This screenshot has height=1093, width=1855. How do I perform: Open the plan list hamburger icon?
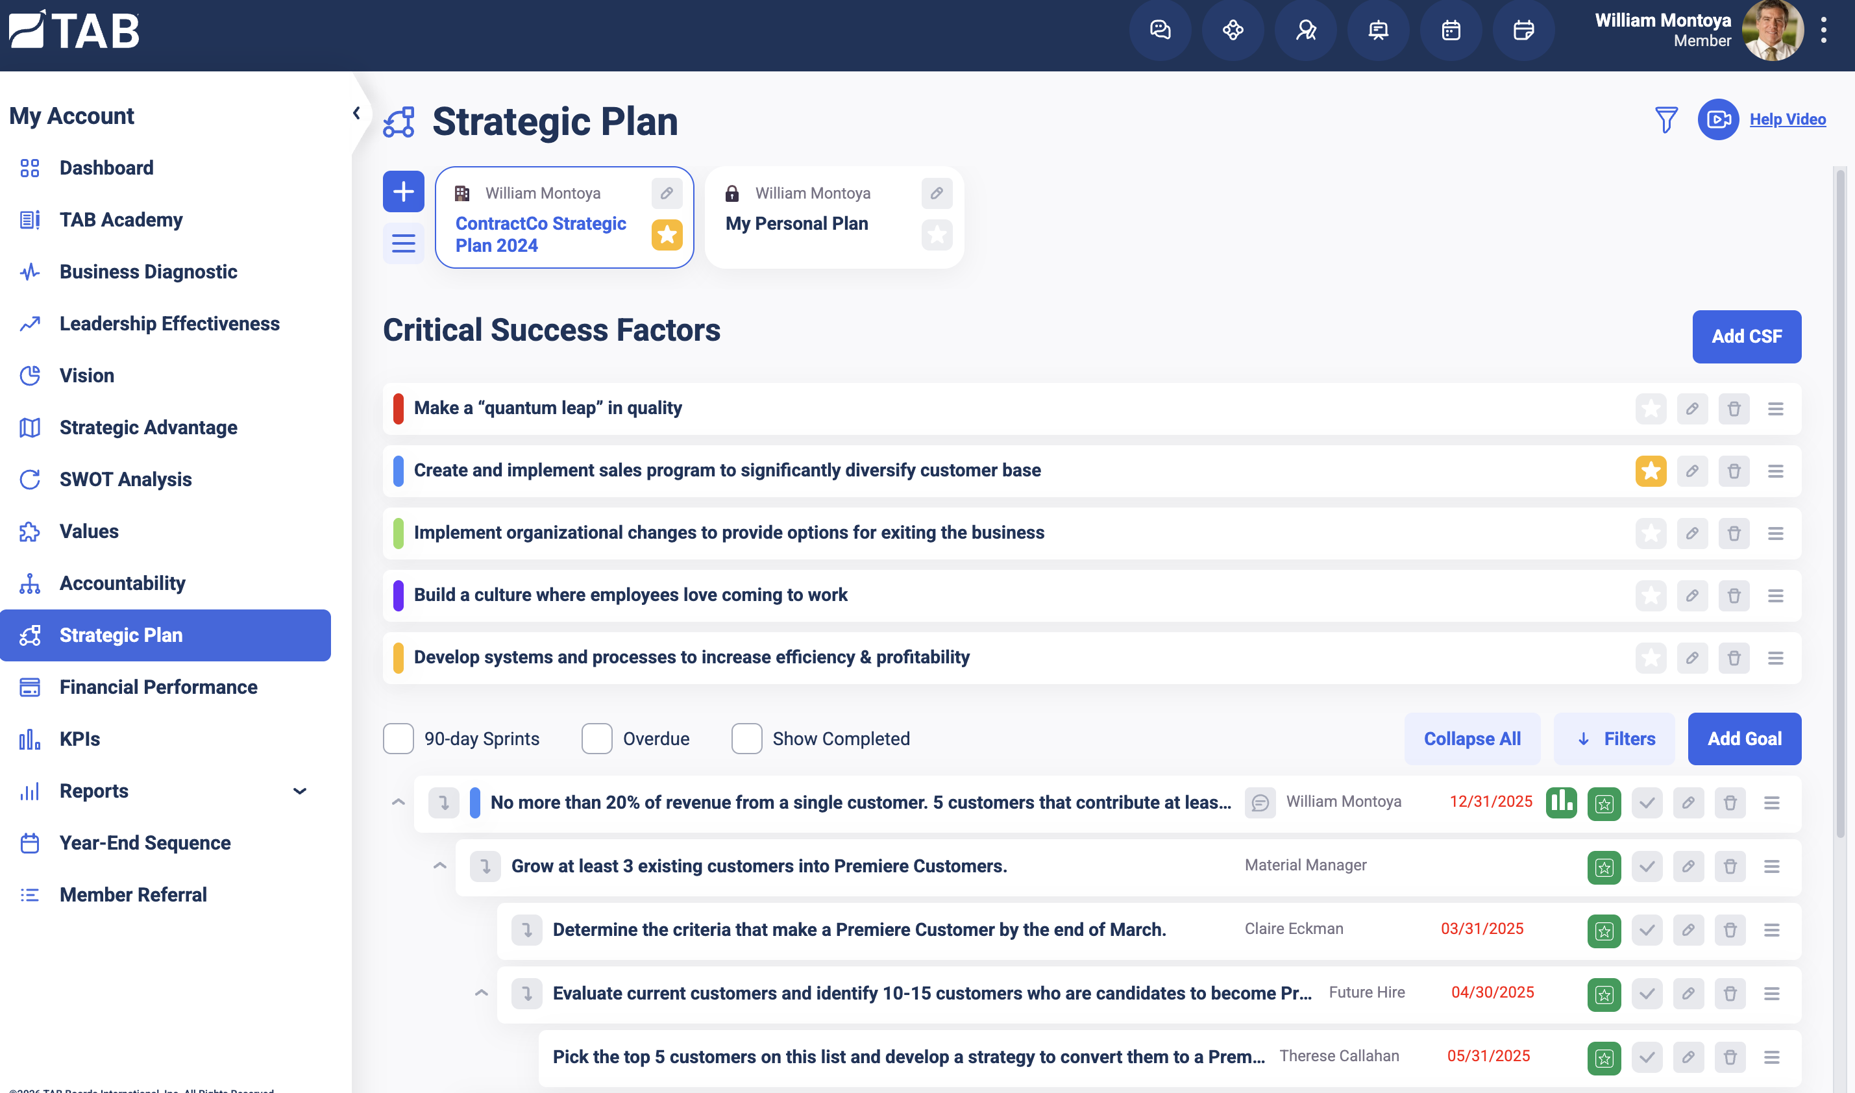click(404, 242)
